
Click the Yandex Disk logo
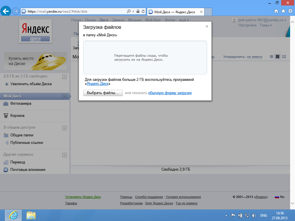click(35, 31)
